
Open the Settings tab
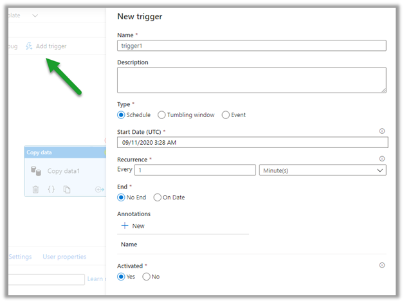click(20, 257)
